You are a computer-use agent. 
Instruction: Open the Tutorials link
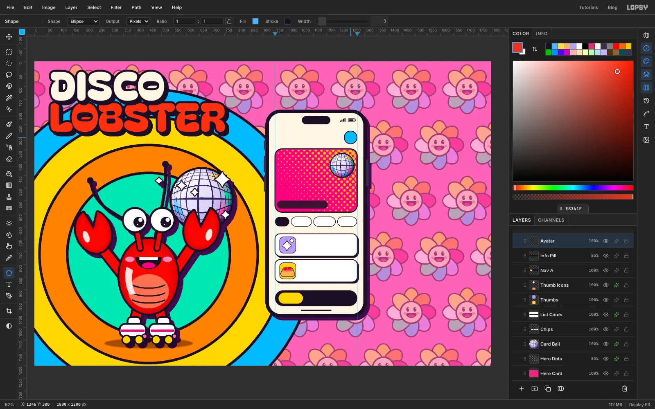[x=588, y=7]
